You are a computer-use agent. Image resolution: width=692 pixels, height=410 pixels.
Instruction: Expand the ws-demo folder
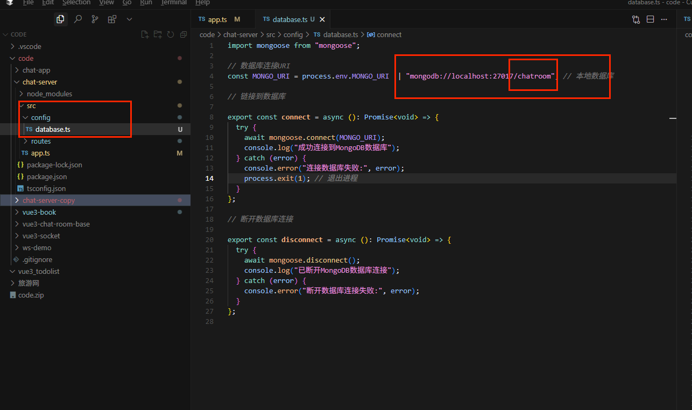click(37, 248)
